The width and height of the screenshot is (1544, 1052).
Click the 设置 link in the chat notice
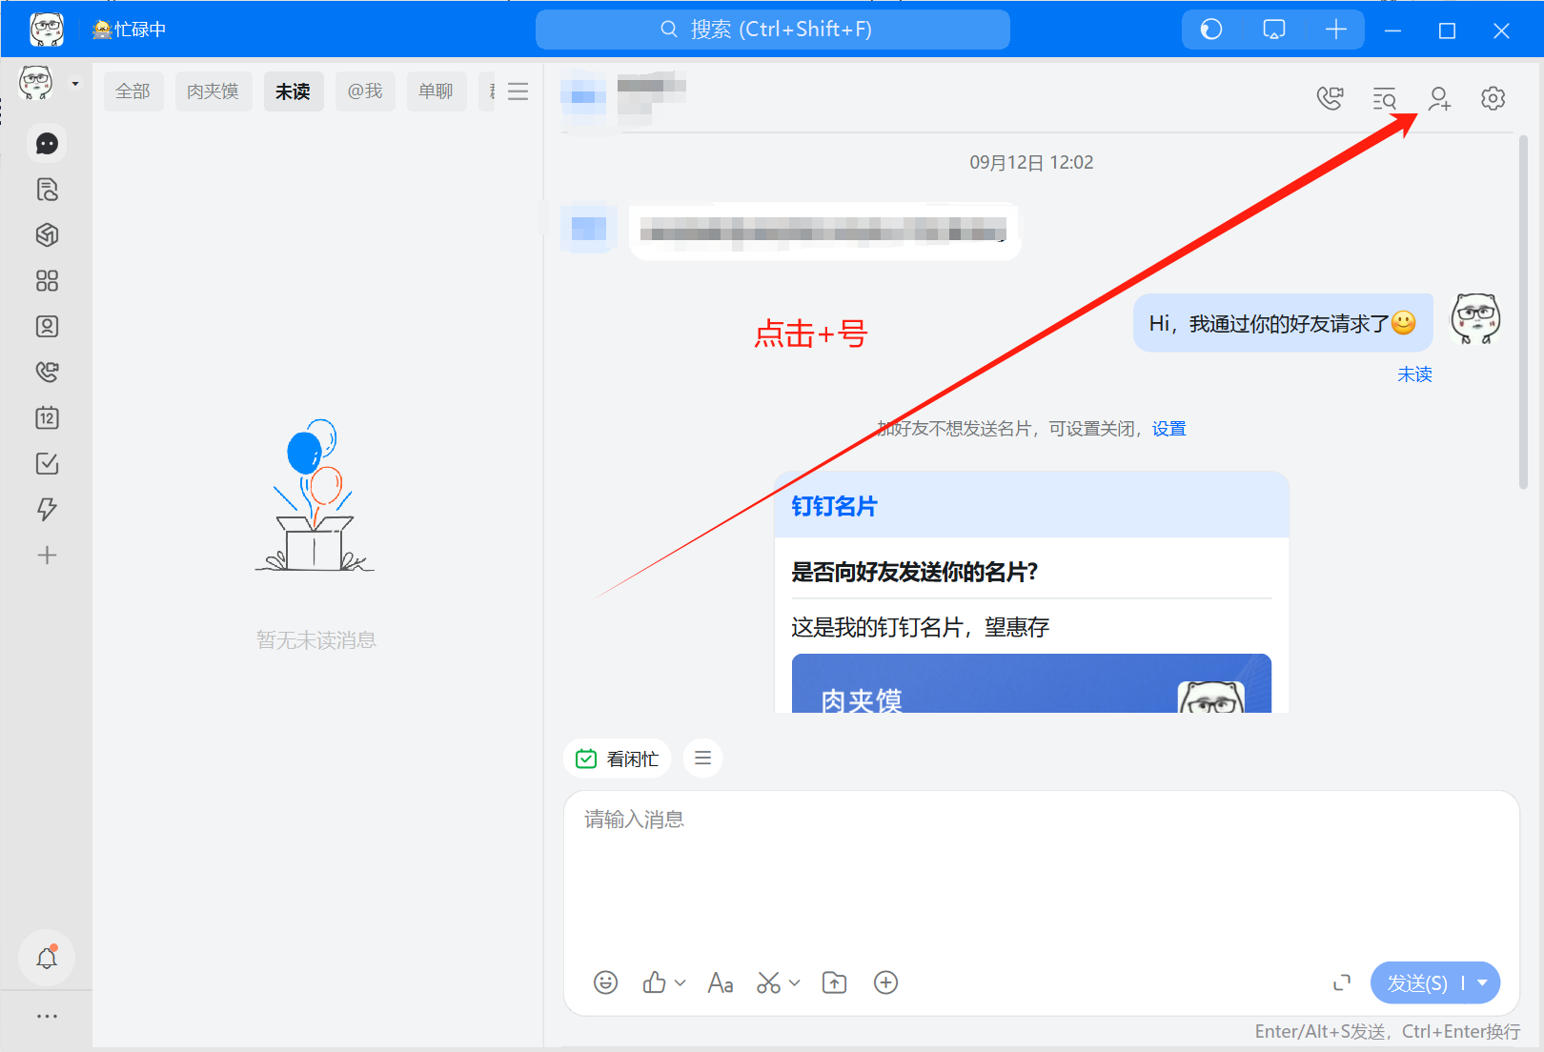1168,429
